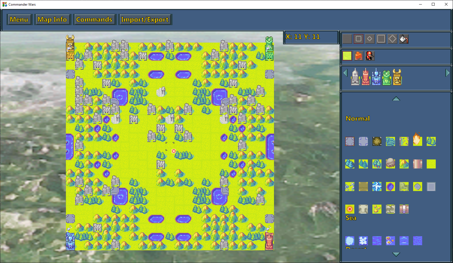Viewport: 453px width, 263px height.
Task: Open the Commands menu
Action: (94, 19)
